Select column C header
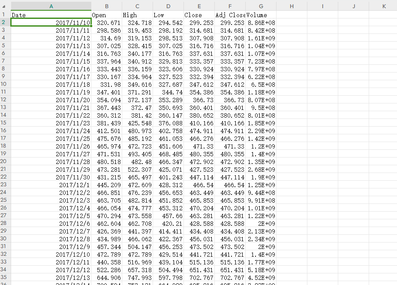 [x=138, y=6]
